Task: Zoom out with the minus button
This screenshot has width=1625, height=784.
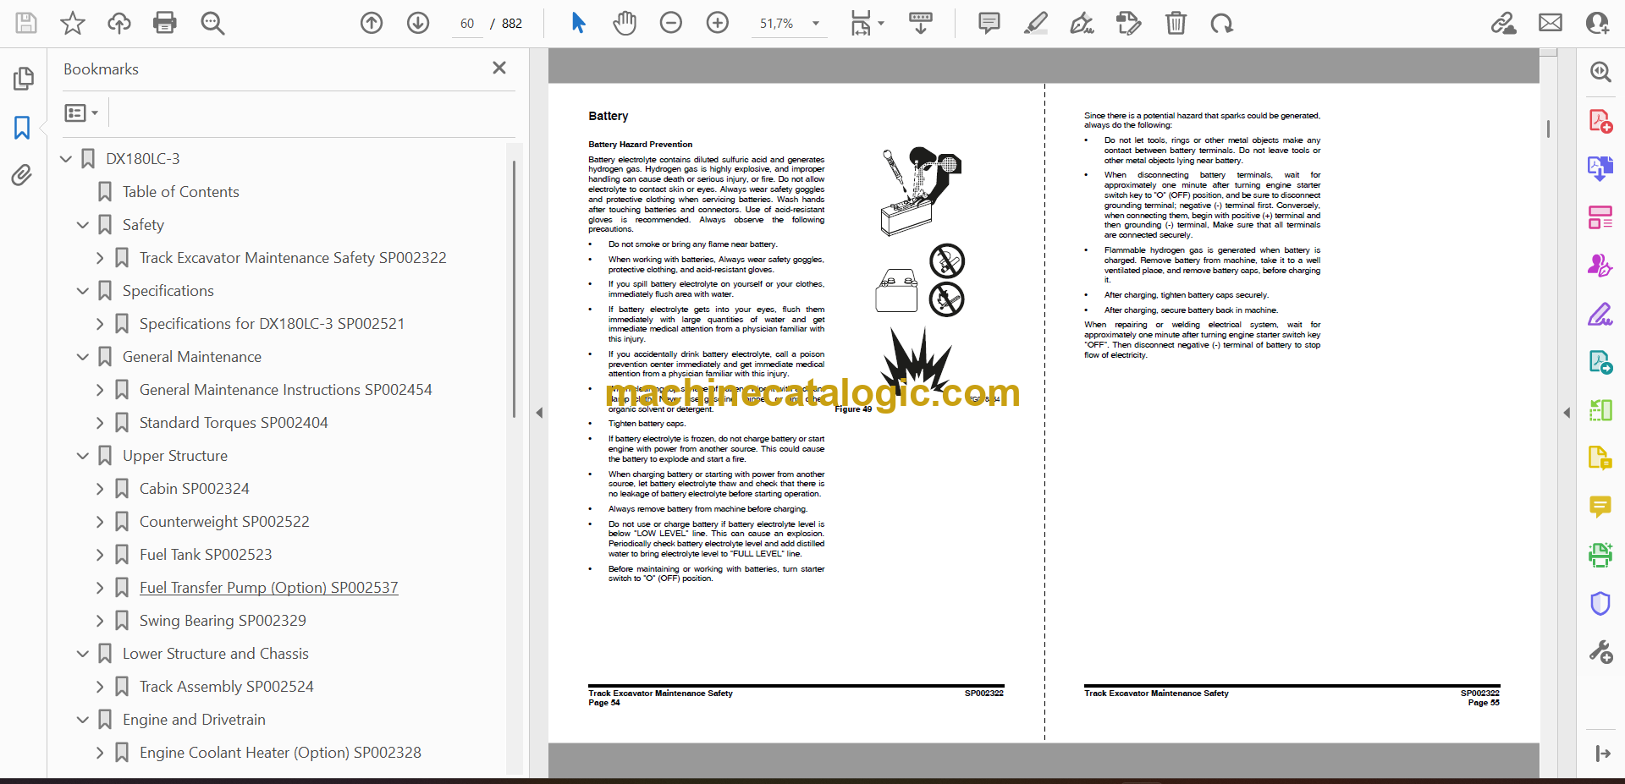Action: [671, 23]
